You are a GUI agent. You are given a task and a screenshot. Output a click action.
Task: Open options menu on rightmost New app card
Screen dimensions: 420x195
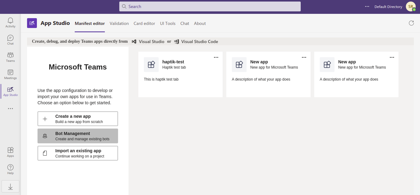click(392, 57)
